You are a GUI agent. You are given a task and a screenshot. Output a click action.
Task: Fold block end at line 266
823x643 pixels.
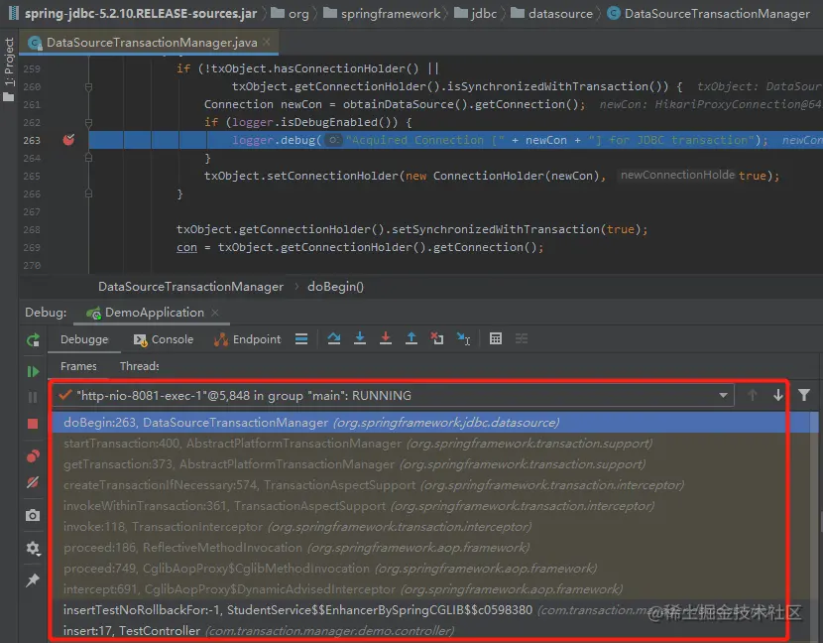coord(88,193)
